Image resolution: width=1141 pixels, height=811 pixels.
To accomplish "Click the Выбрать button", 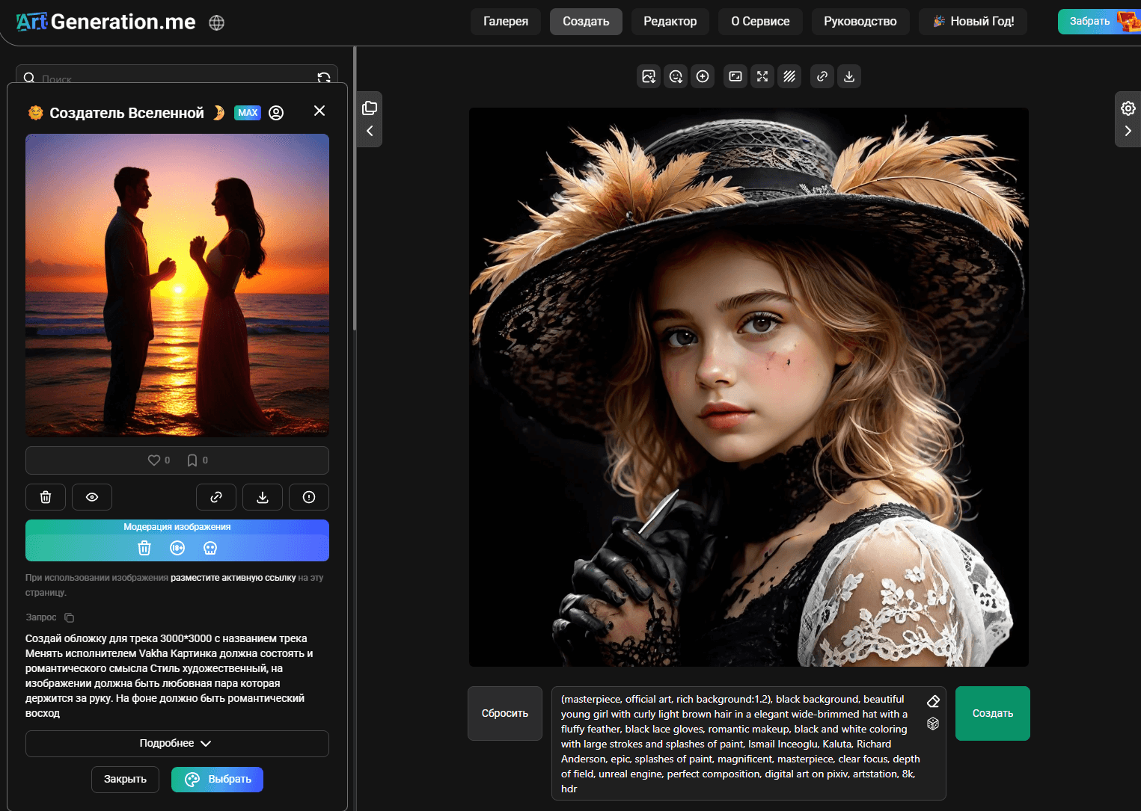I will pos(218,780).
